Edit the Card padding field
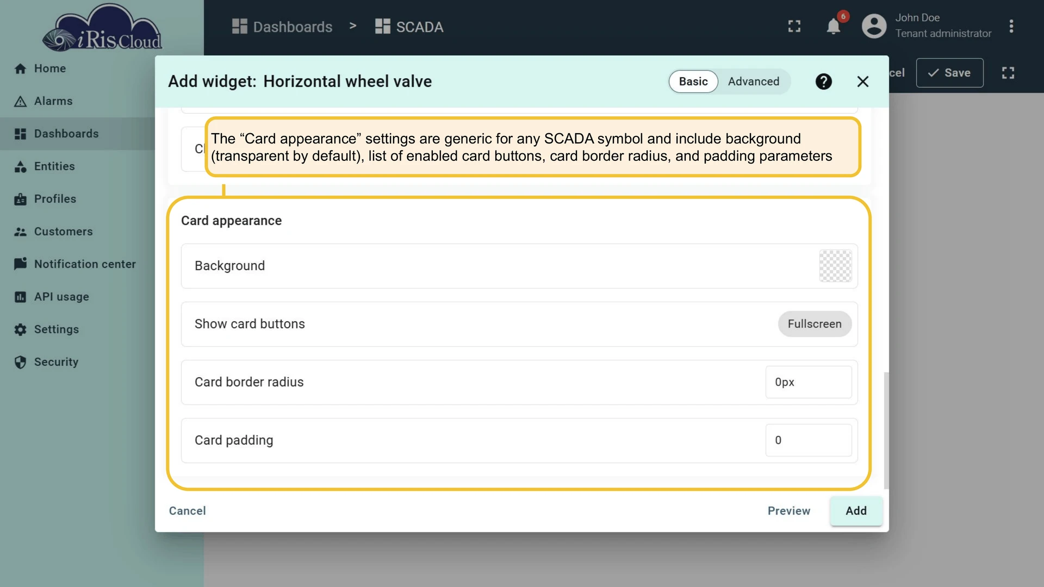Image resolution: width=1044 pixels, height=587 pixels. click(809, 440)
